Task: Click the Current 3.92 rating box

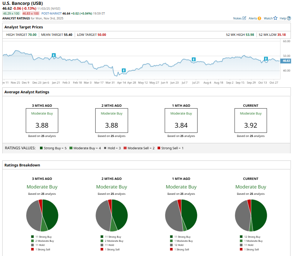Action: click(251, 121)
